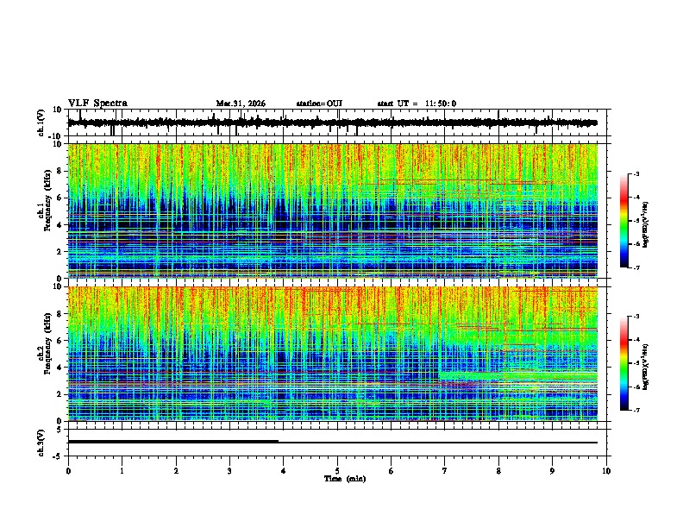The height and width of the screenshot is (528, 683).
Task: Click the time axis tick label "5"
Action: [x=337, y=471]
